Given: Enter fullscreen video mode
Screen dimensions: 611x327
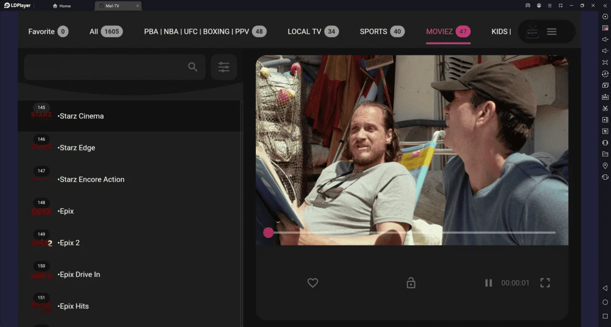Looking at the screenshot, I should (545, 283).
